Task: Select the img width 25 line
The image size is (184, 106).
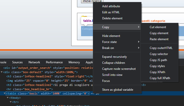Action: [x=49, y=81]
